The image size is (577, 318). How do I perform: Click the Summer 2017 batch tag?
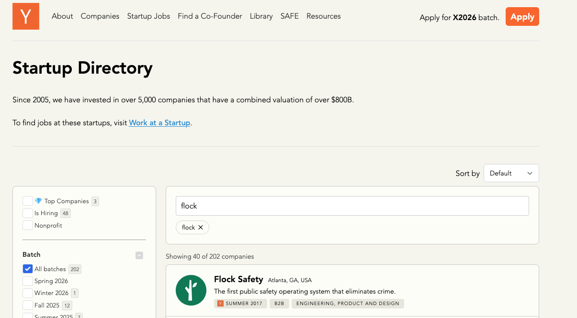[x=240, y=304]
